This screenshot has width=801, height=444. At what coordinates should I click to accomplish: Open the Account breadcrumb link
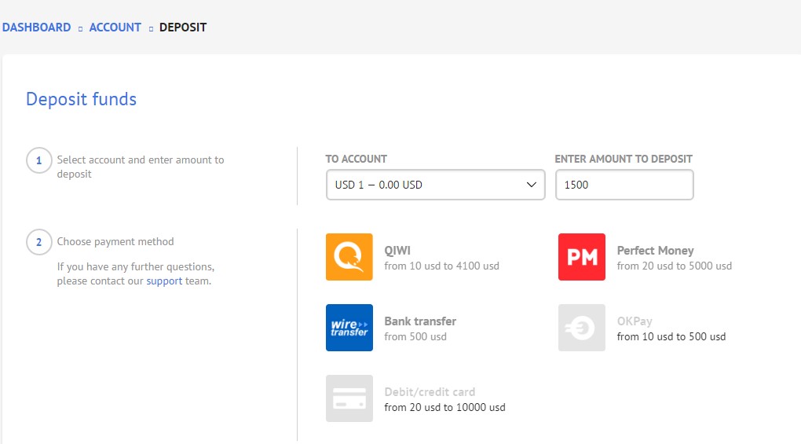click(115, 27)
